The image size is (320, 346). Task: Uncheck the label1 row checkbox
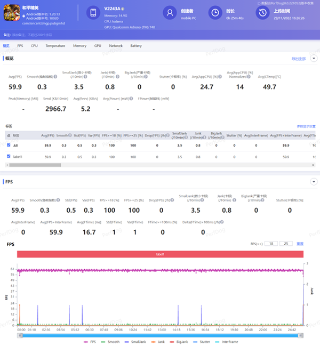point(9,156)
